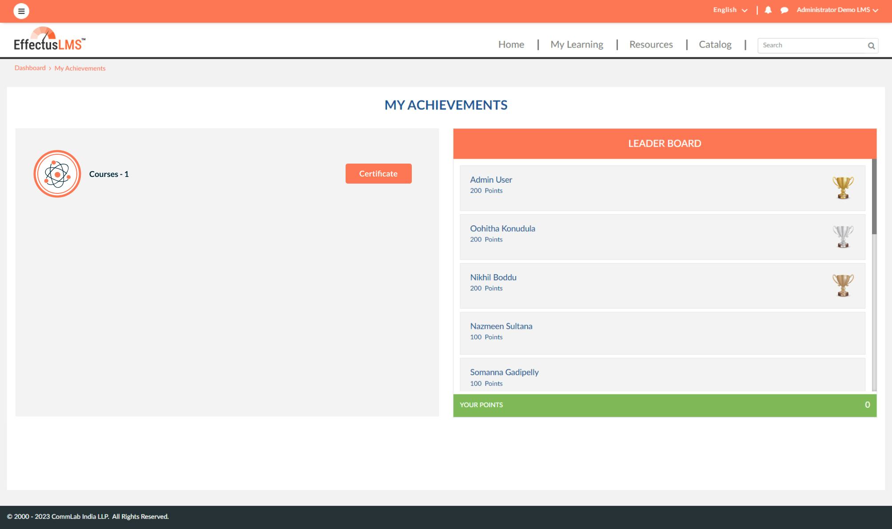892x529 pixels.
Task: Switch to the My Learning menu
Action: 576,44
